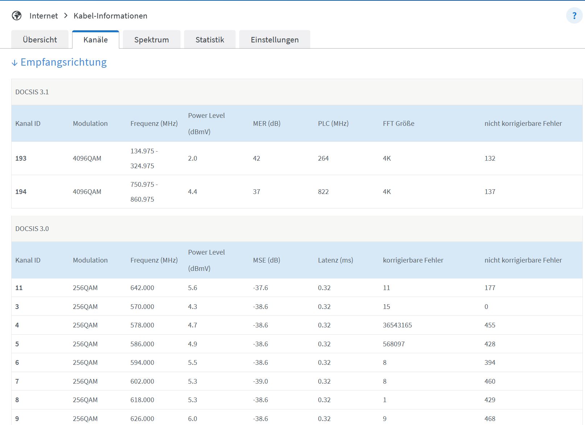Open the help question mark icon

(574, 16)
